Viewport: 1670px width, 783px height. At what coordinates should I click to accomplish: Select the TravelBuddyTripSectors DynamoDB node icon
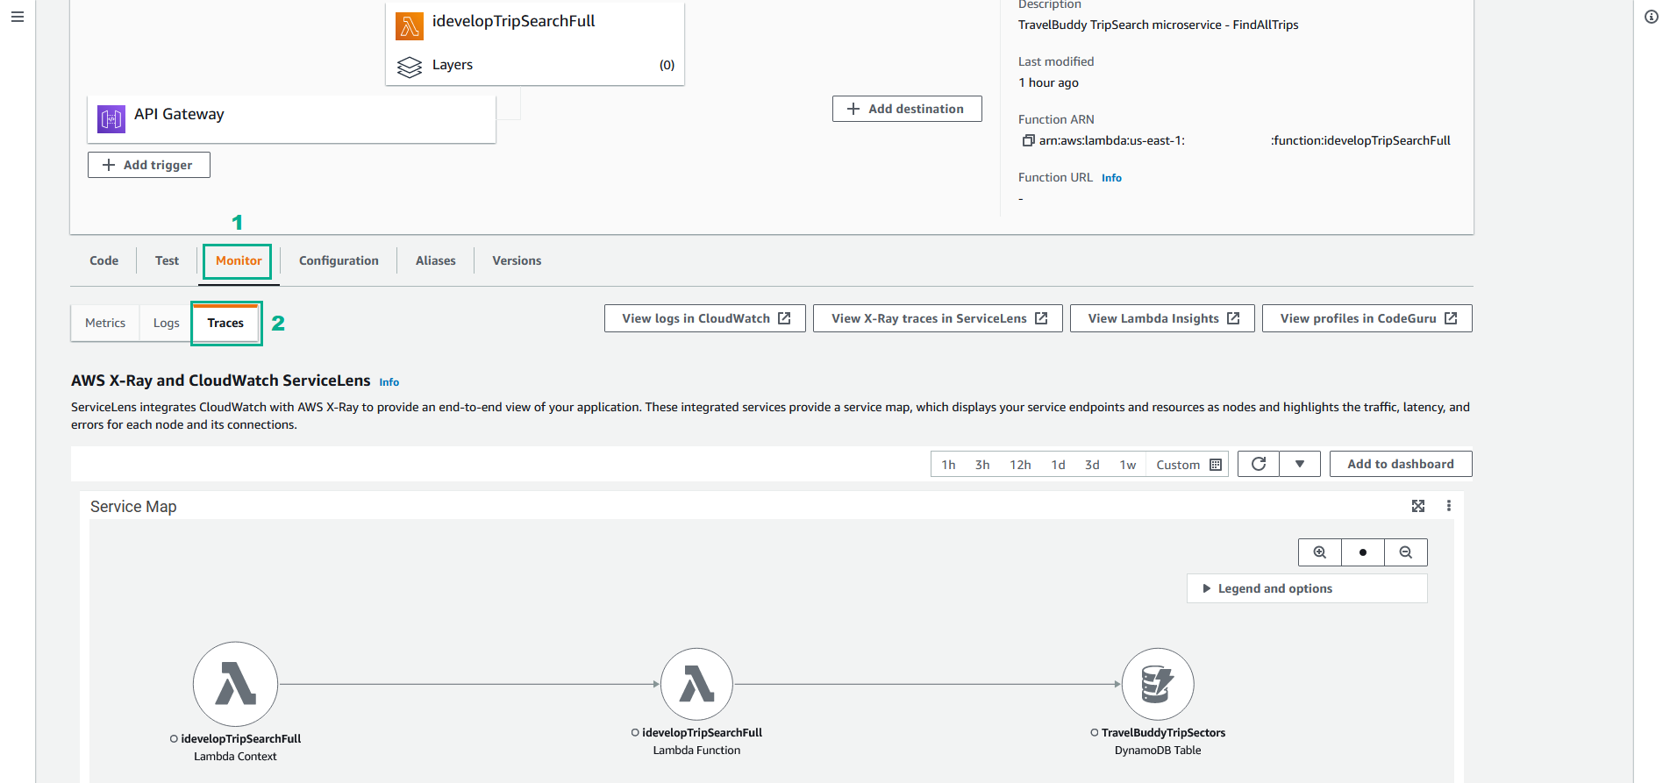tap(1158, 684)
